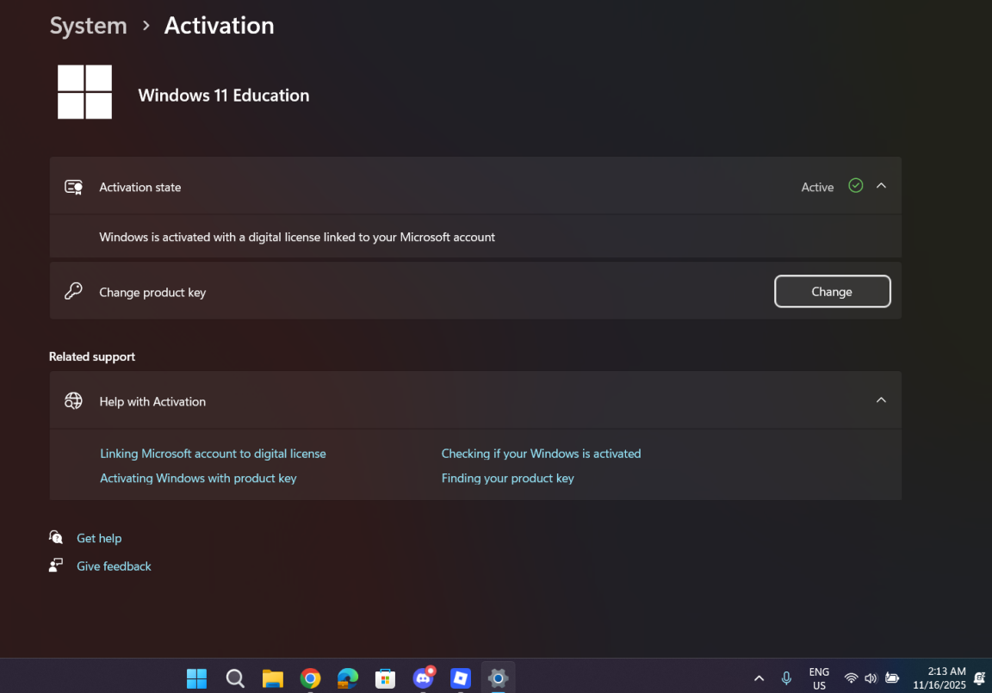Open Microsoft Store from the taskbar
Viewport: 992px width, 693px height.
tap(385, 678)
